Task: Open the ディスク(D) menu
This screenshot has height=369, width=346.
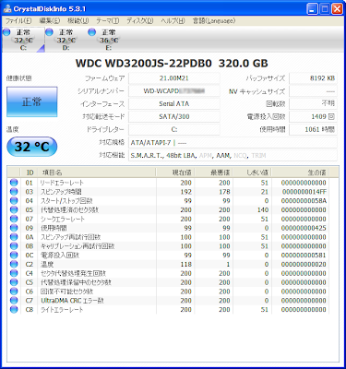Action: click(140, 21)
